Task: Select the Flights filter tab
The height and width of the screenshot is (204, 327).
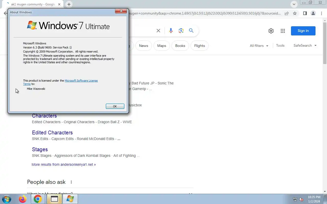Action: [x=200, y=46]
